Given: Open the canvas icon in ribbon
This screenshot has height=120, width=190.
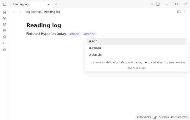Looking at the screenshot, I should (4, 25).
